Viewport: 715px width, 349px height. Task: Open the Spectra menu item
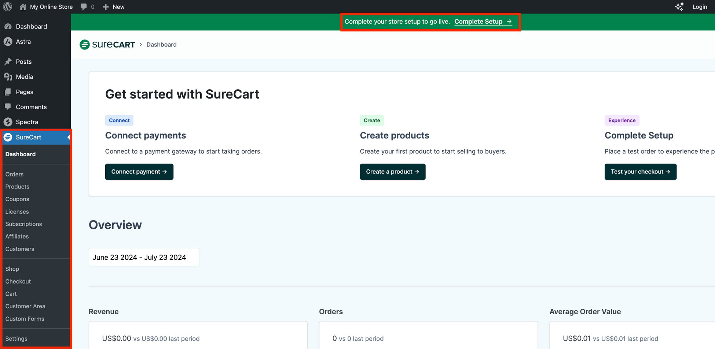(27, 122)
